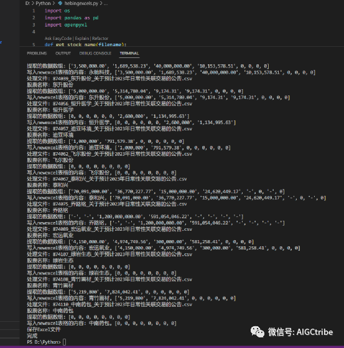Open the PROBLEMS panel tab

pyautogui.click(x=37, y=53)
